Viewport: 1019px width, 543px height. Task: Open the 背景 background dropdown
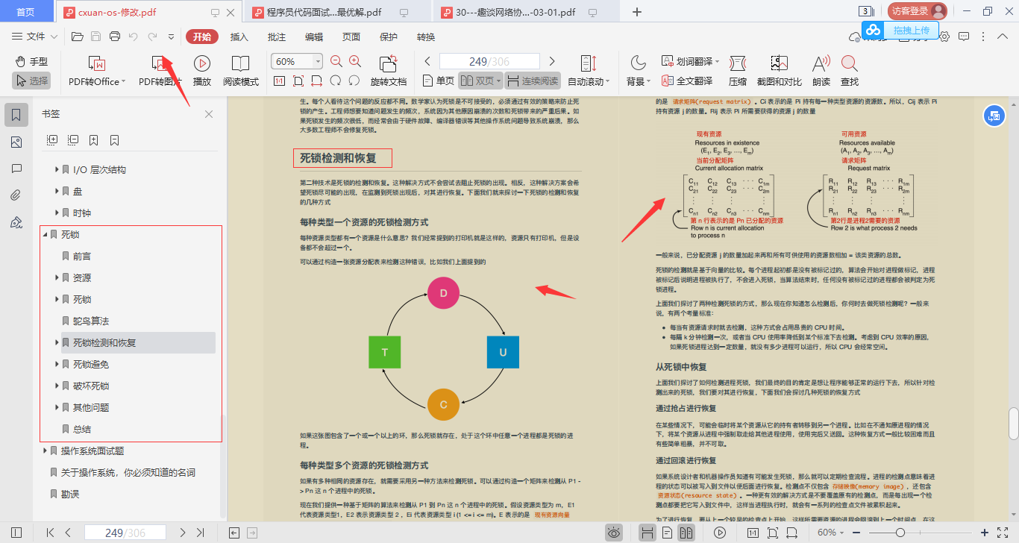(x=639, y=72)
